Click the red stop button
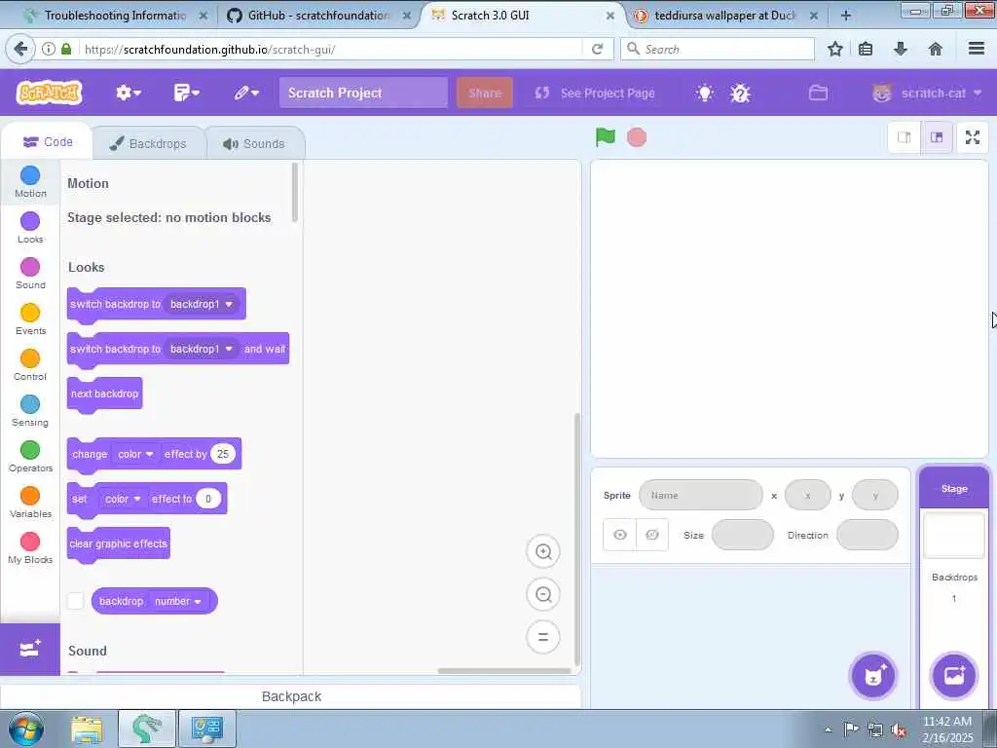Viewport: 997px width, 748px height. click(637, 137)
